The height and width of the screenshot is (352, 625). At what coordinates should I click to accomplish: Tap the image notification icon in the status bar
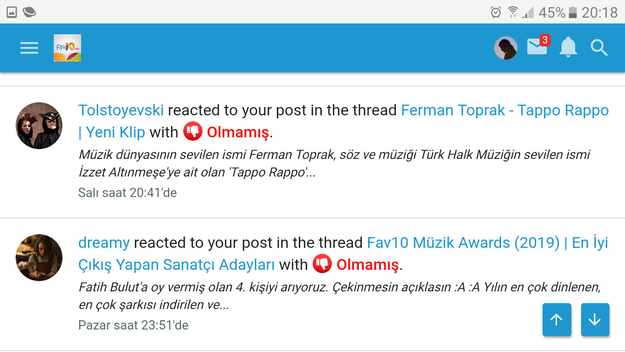point(12,12)
